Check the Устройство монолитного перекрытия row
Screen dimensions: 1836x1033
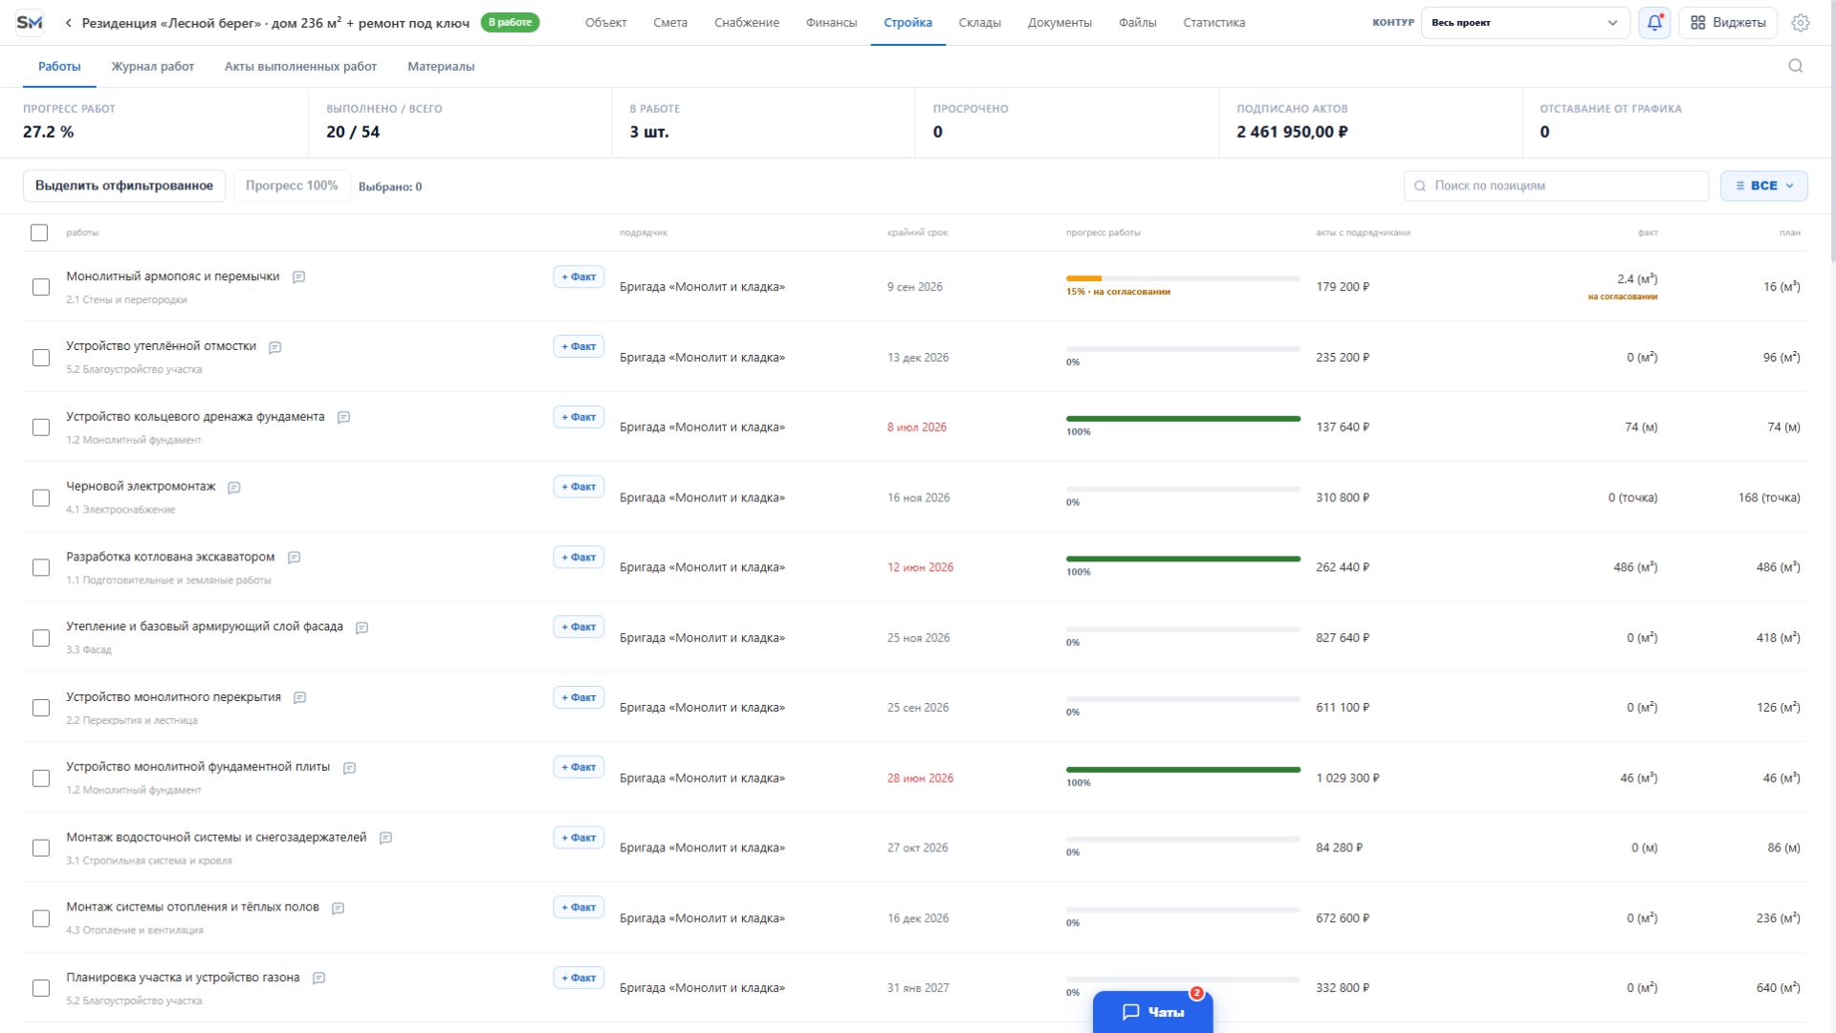point(41,708)
